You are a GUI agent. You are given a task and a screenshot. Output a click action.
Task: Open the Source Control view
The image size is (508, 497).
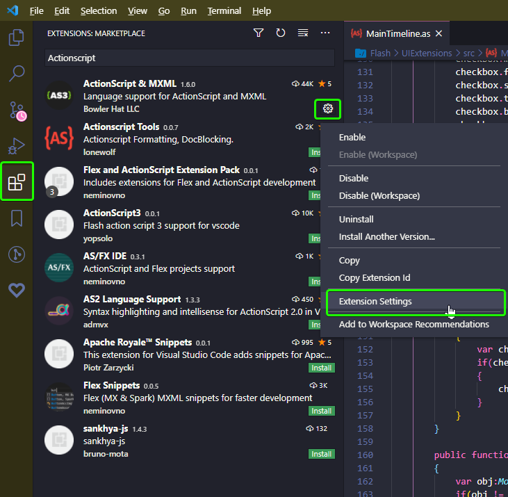(x=17, y=111)
